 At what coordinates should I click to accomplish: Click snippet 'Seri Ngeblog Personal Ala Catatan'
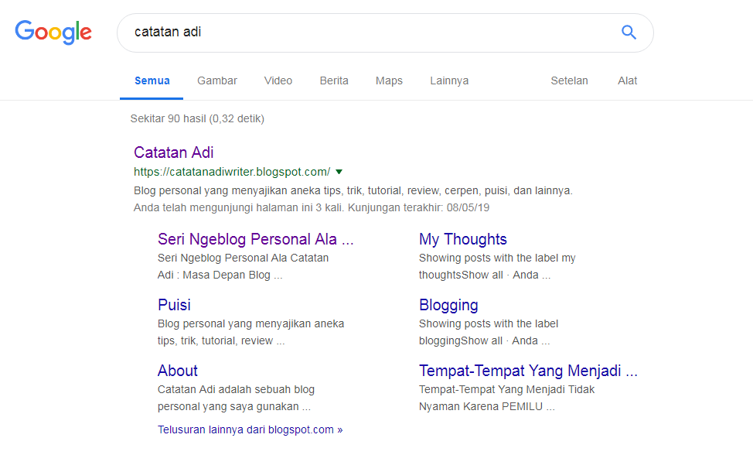pos(243,258)
